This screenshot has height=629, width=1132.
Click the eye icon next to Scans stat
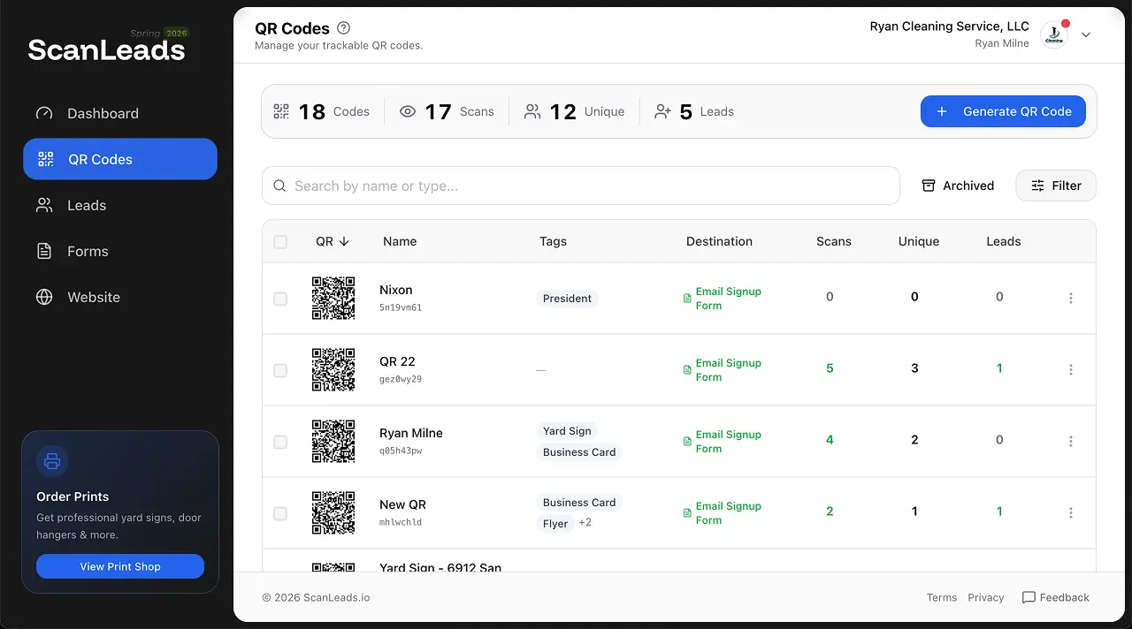[408, 111]
